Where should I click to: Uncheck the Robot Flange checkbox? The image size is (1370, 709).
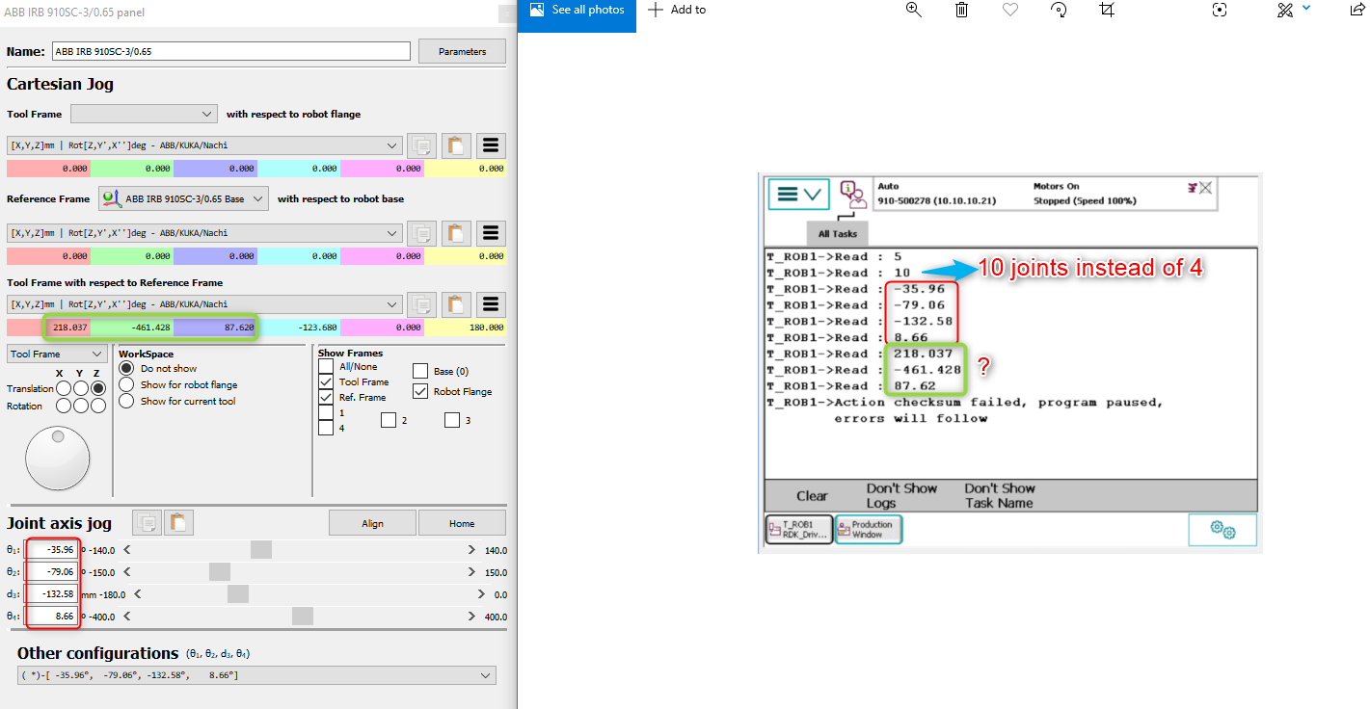[420, 392]
